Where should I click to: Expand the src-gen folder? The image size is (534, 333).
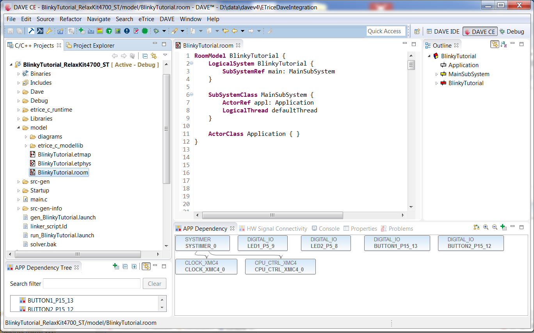click(x=18, y=181)
